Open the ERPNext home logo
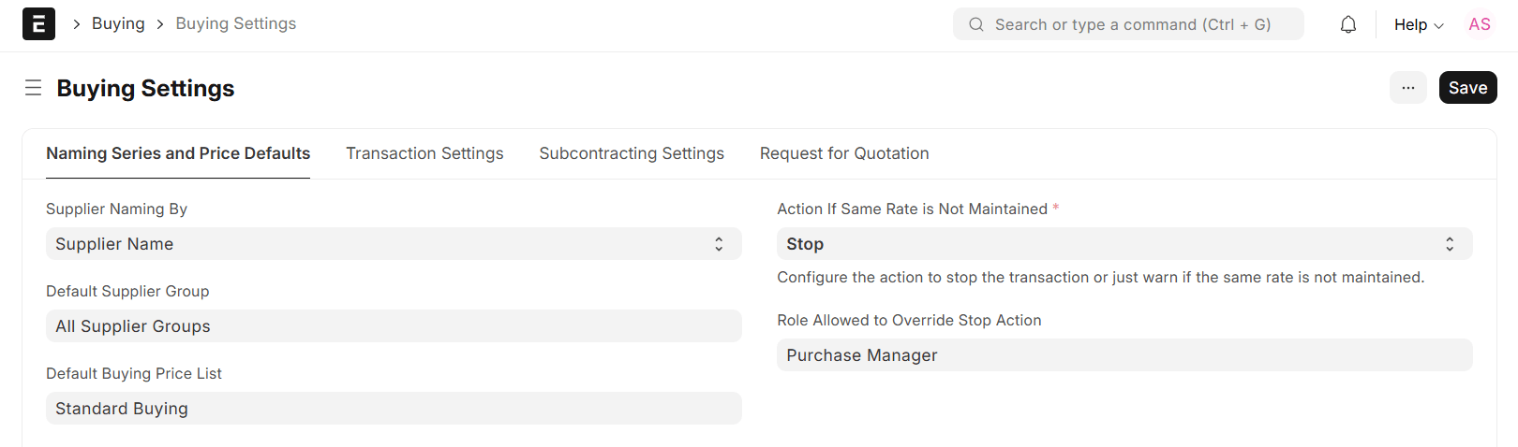 (x=38, y=24)
